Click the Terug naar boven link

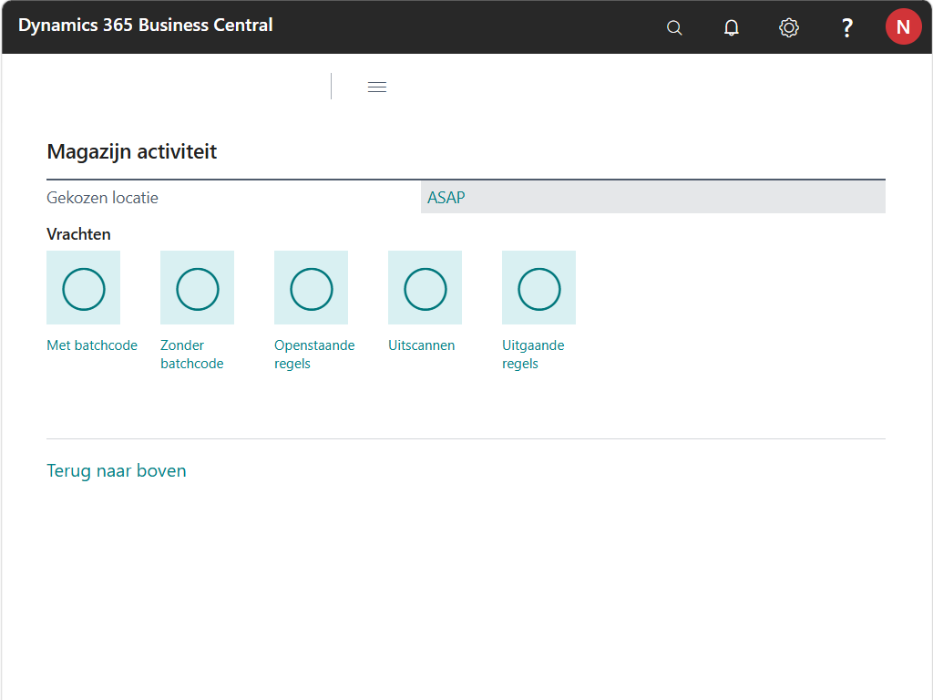(x=117, y=471)
